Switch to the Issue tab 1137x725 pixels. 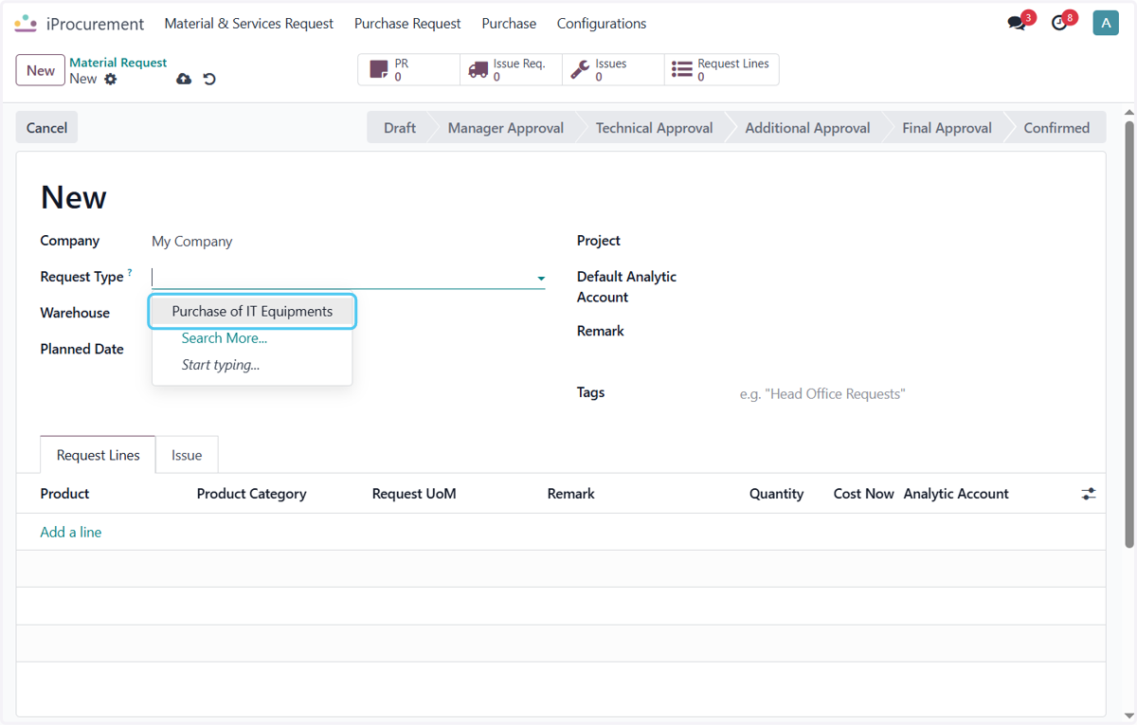tap(187, 455)
